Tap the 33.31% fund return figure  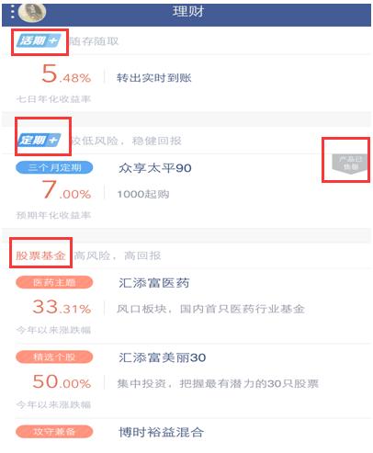(62, 306)
